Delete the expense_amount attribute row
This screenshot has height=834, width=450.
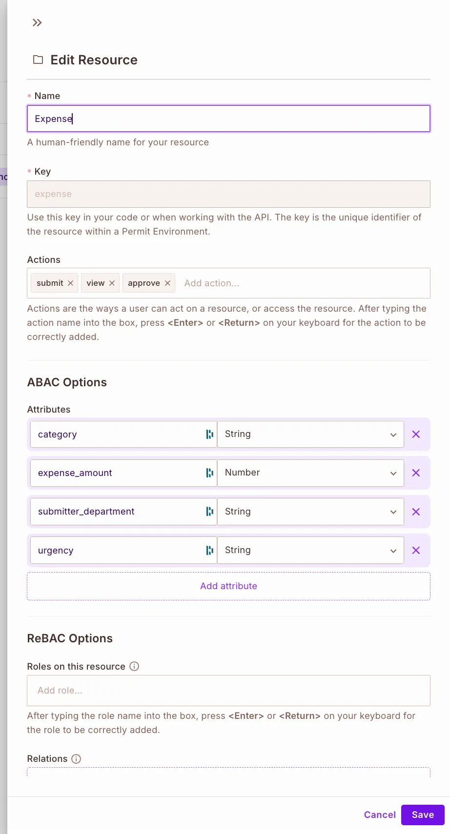(416, 473)
